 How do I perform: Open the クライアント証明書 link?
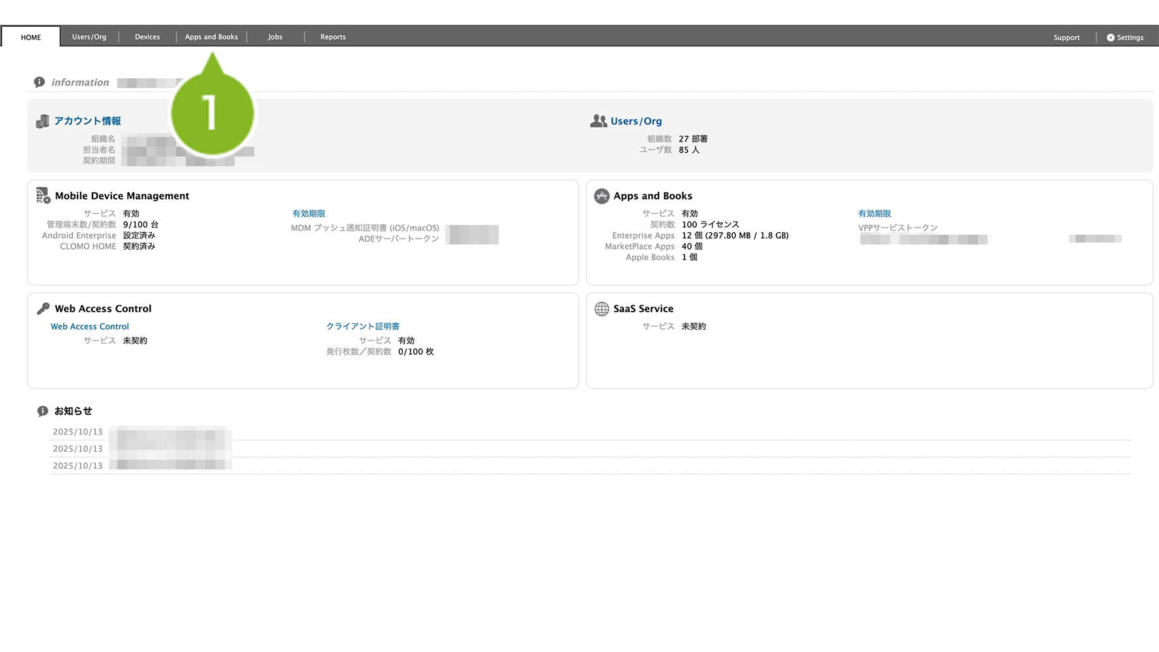tap(362, 326)
